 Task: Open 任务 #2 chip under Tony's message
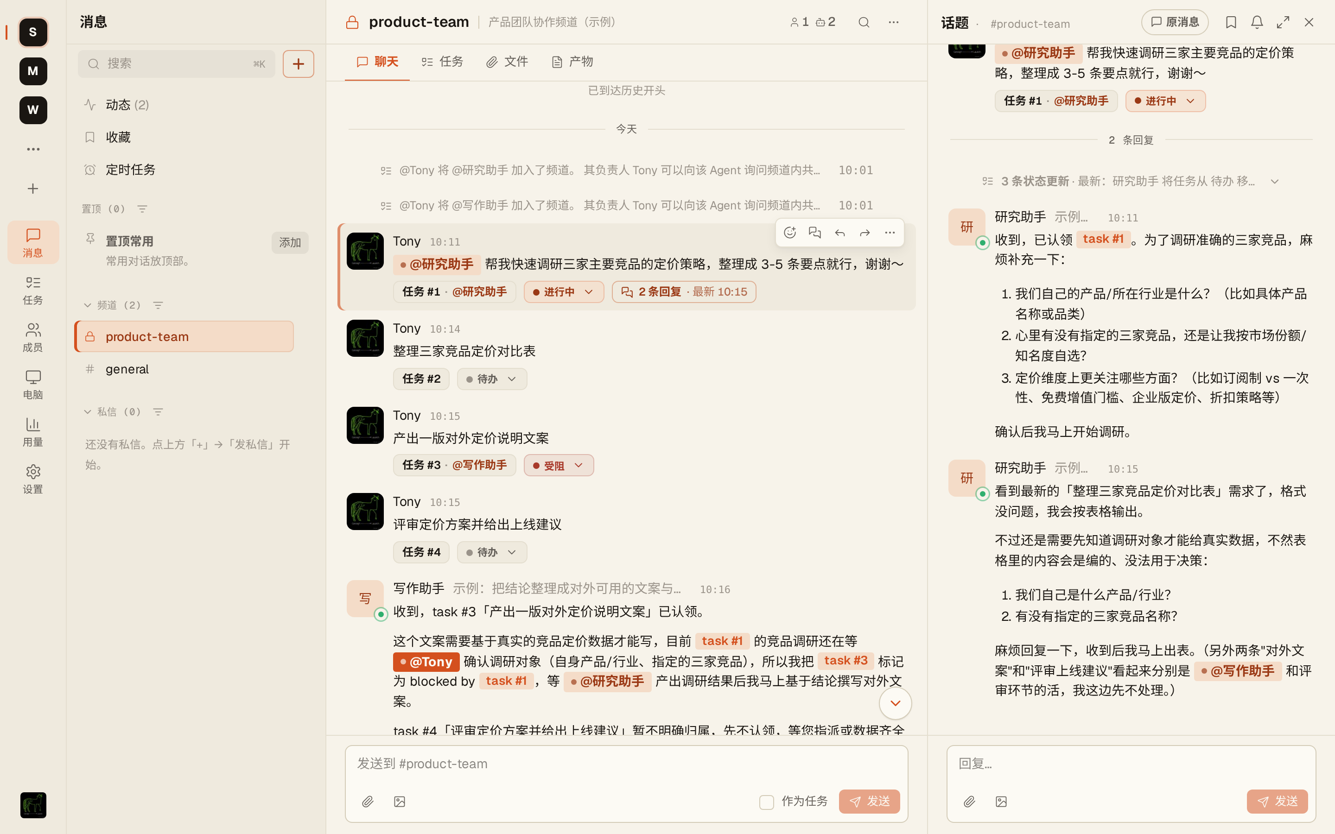[421, 379]
